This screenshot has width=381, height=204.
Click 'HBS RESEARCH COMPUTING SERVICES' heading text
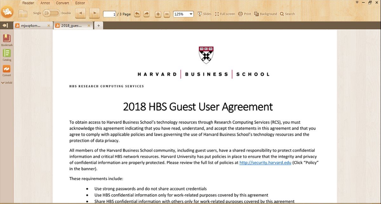(107, 86)
